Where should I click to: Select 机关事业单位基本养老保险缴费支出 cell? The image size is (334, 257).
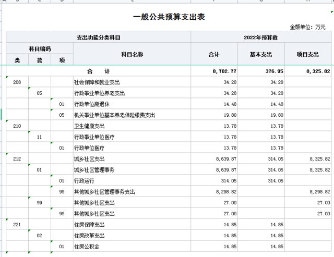click(x=114, y=115)
